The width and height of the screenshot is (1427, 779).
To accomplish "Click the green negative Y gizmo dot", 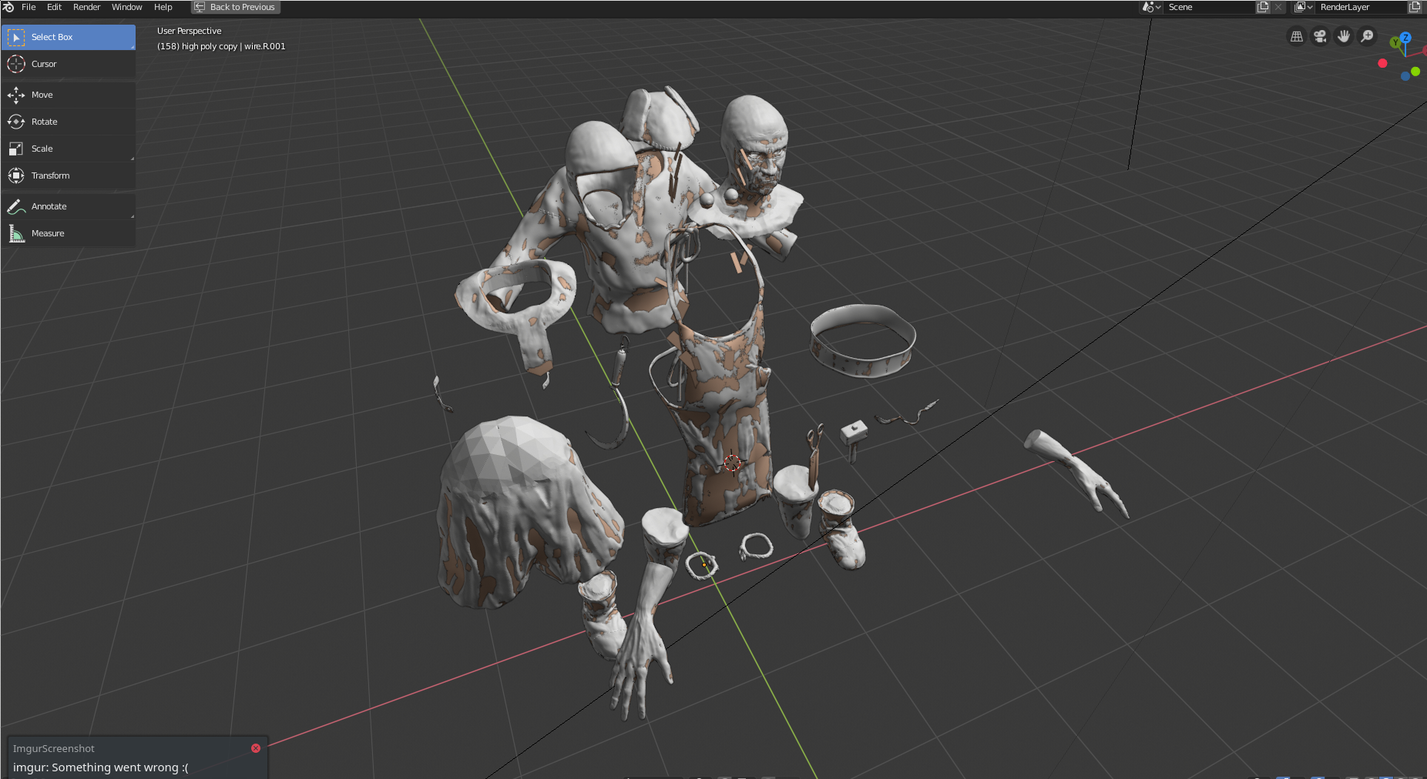I will [1415, 72].
